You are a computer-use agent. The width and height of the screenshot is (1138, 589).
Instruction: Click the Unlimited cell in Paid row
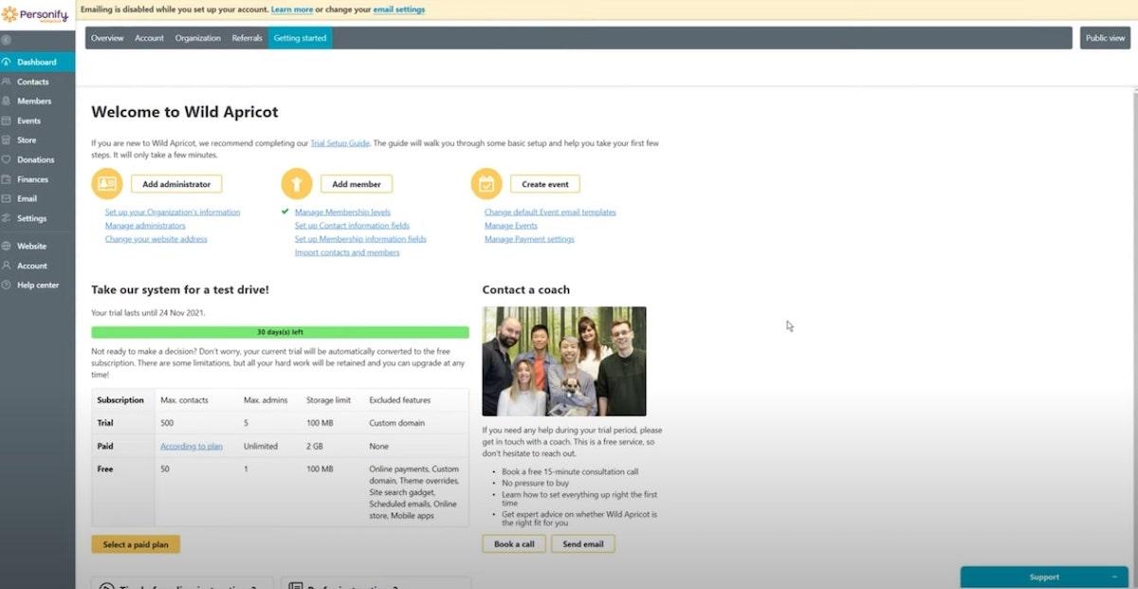coord(261,446)
